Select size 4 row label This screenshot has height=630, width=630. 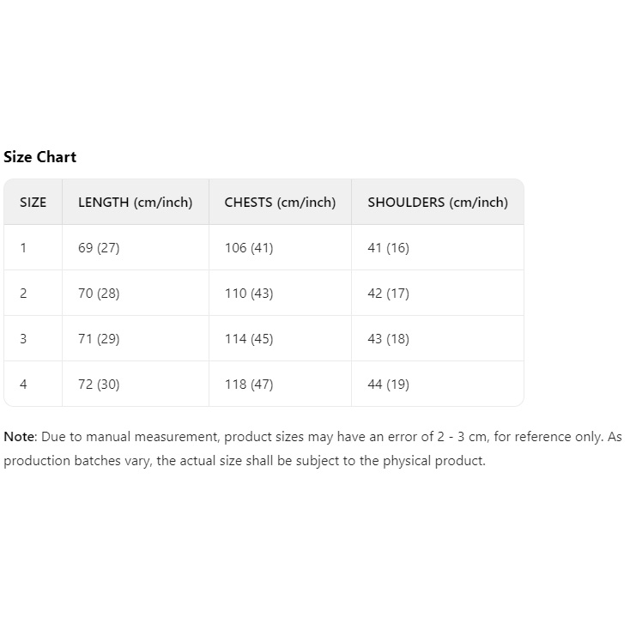pyautogui.click(x=23, y=385)
